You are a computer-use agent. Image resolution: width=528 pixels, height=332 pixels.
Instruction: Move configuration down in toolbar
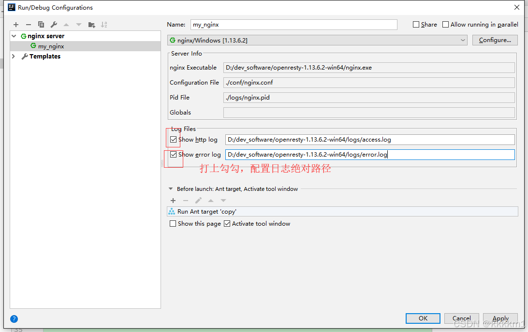[x=79, y=25]
